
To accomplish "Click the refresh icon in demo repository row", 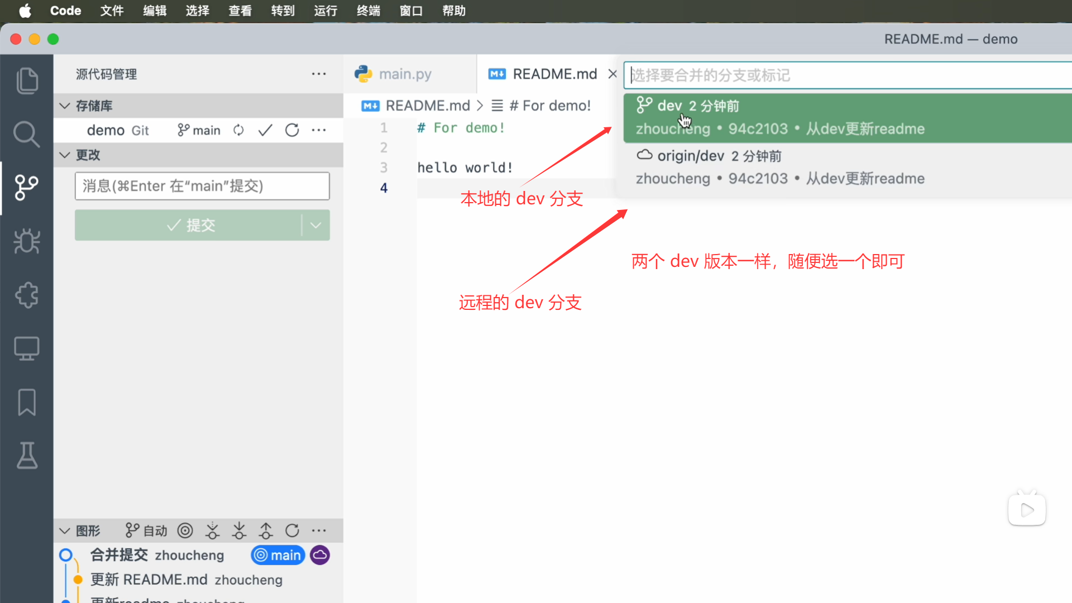I will [x=292, y=130].
